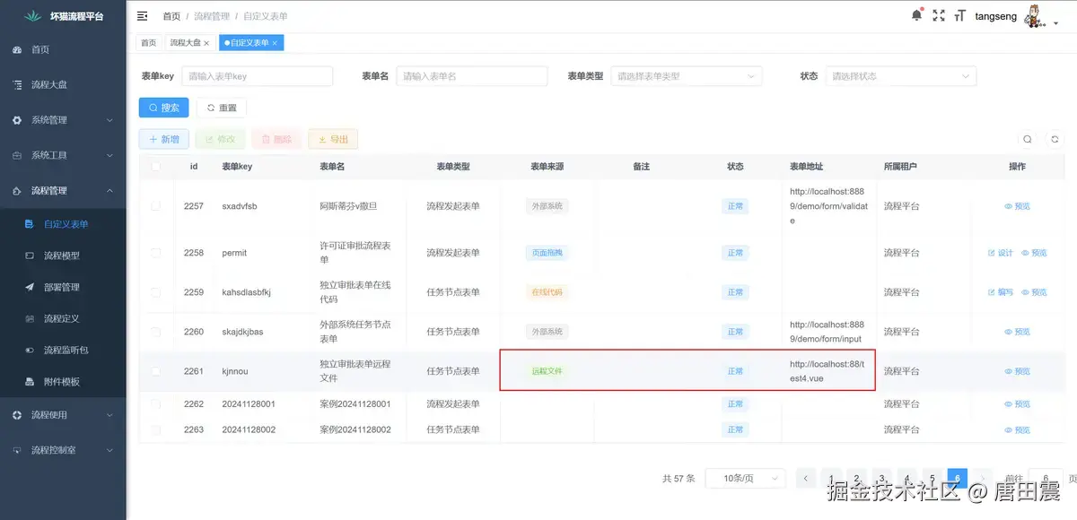Click the sxadvfsb form key cell
The image size is (1077, 520).
(x=240, y=206)
